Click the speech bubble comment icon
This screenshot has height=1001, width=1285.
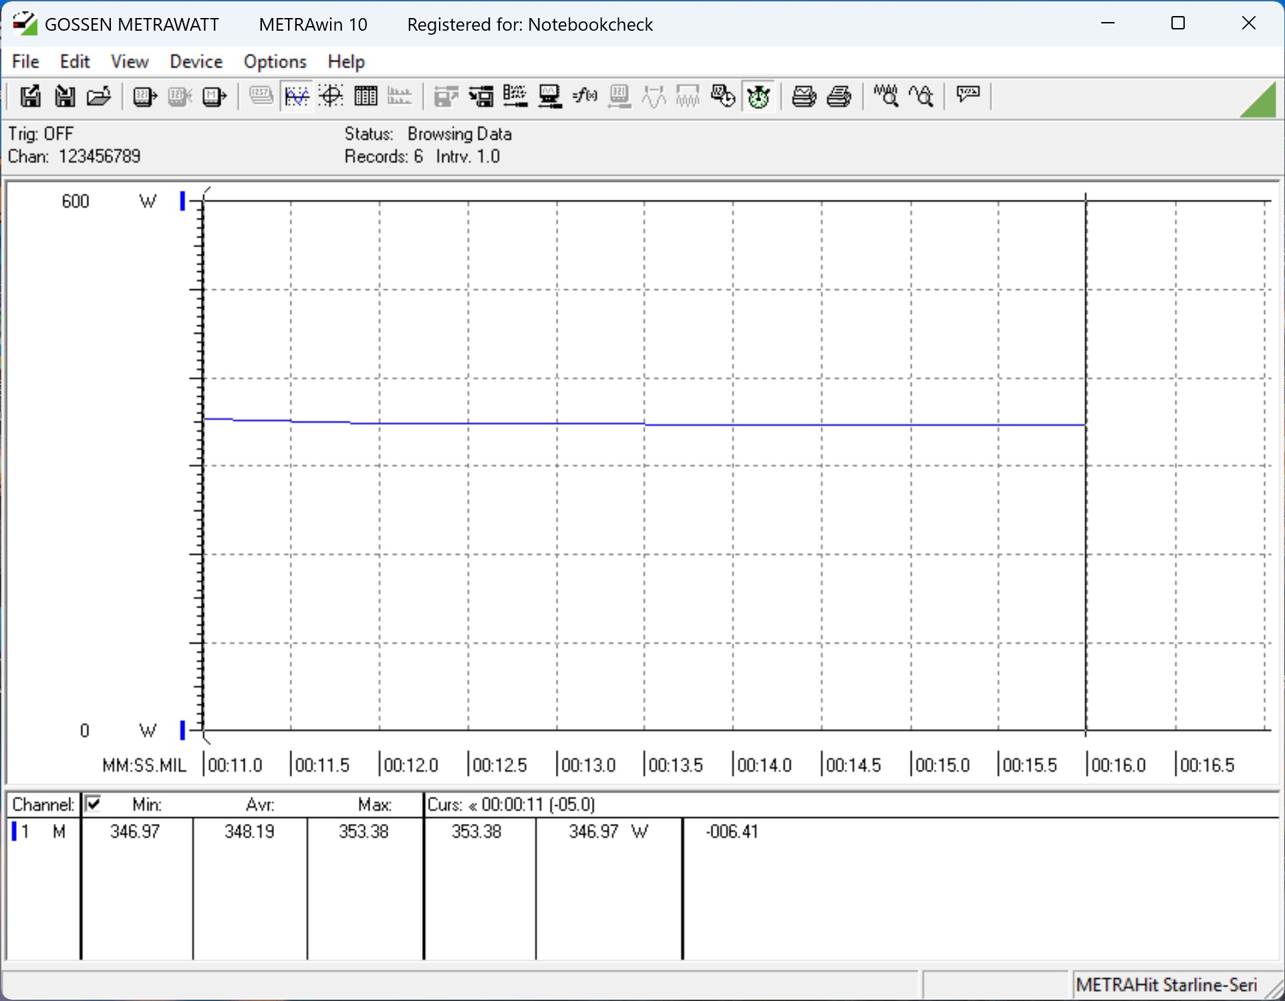coord(968,94)
